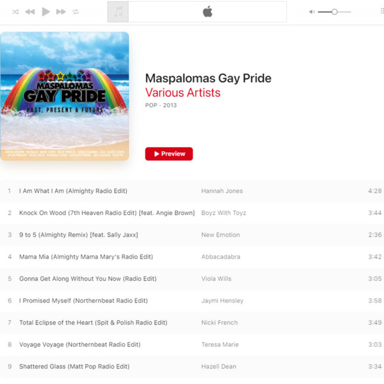
Task: Start playback with the play icon
Action: 45,12
